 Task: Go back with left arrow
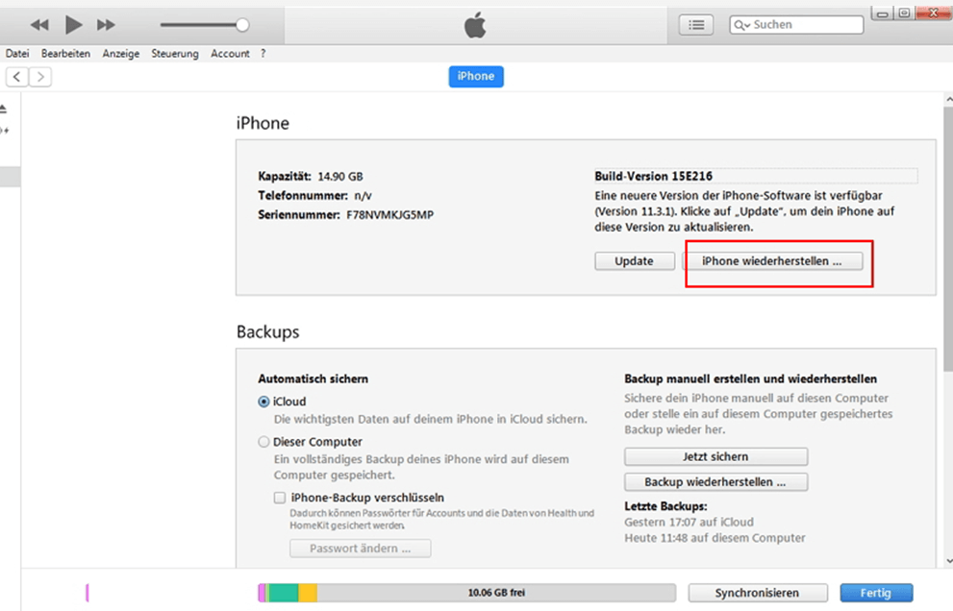[x=16, y=77]
